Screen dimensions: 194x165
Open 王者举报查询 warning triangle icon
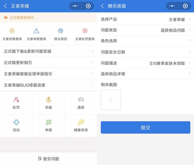coord(36,31)
